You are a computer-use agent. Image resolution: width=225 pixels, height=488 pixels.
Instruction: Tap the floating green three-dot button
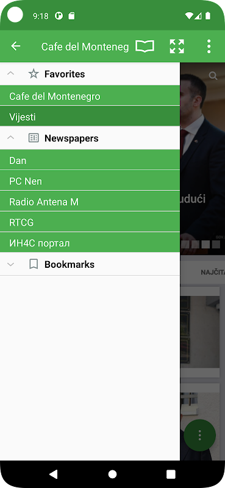[200, 435]
